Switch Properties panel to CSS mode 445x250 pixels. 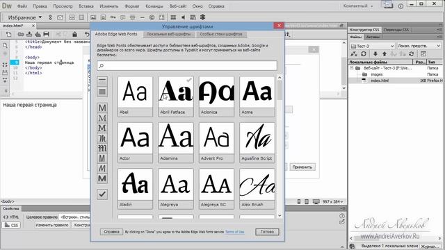point(11,225)
